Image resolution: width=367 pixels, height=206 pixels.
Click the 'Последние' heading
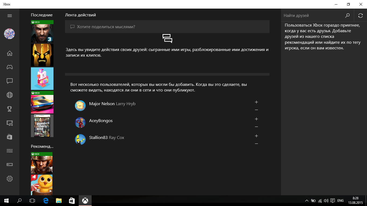pos(42,15)
